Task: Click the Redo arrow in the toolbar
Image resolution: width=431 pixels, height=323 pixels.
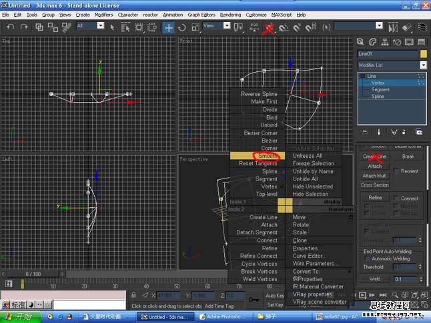Action: point(24,27)
